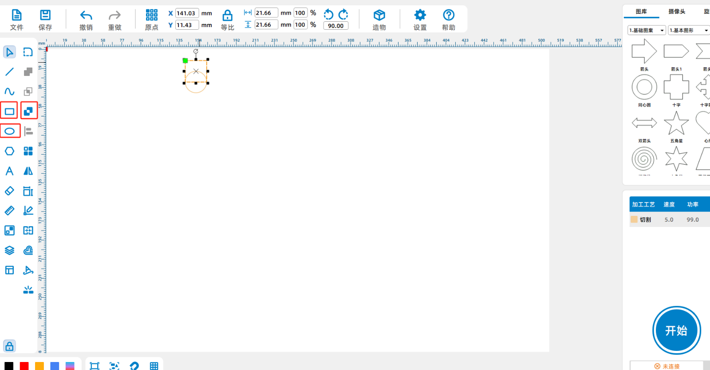Image resolution: width=710 pixels, height=370 pixels.
Task: Open the 文件 file menu
Action: click(x=16, y=20)
